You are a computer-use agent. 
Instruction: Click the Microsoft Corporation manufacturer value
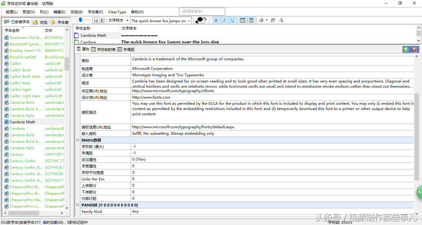152,69
